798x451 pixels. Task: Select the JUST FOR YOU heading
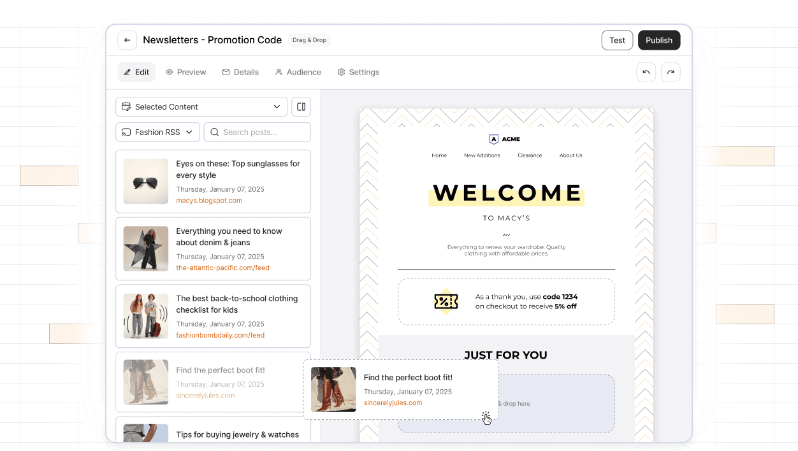pyautogui.click(x=505, y=355)
